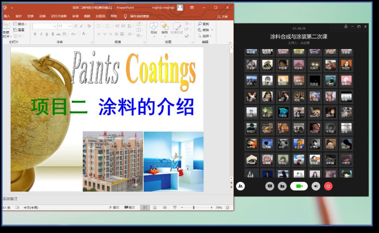
Task: Switch to slide sorter view
Action: point(155,207)
